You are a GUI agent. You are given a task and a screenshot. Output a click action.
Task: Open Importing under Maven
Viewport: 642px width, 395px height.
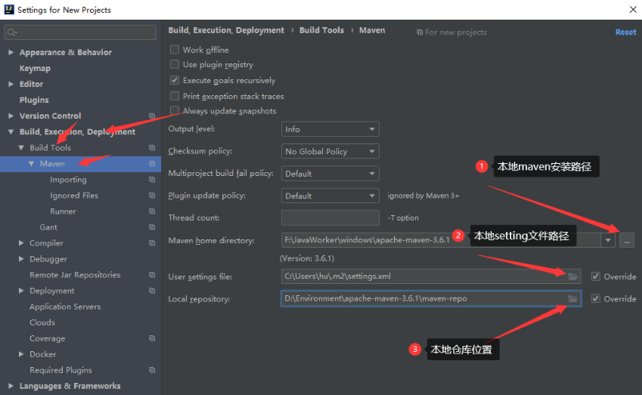pos(68,180)
